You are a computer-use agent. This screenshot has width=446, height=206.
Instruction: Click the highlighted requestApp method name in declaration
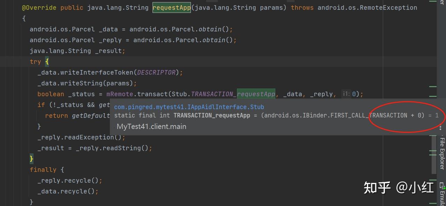(172, 7)
